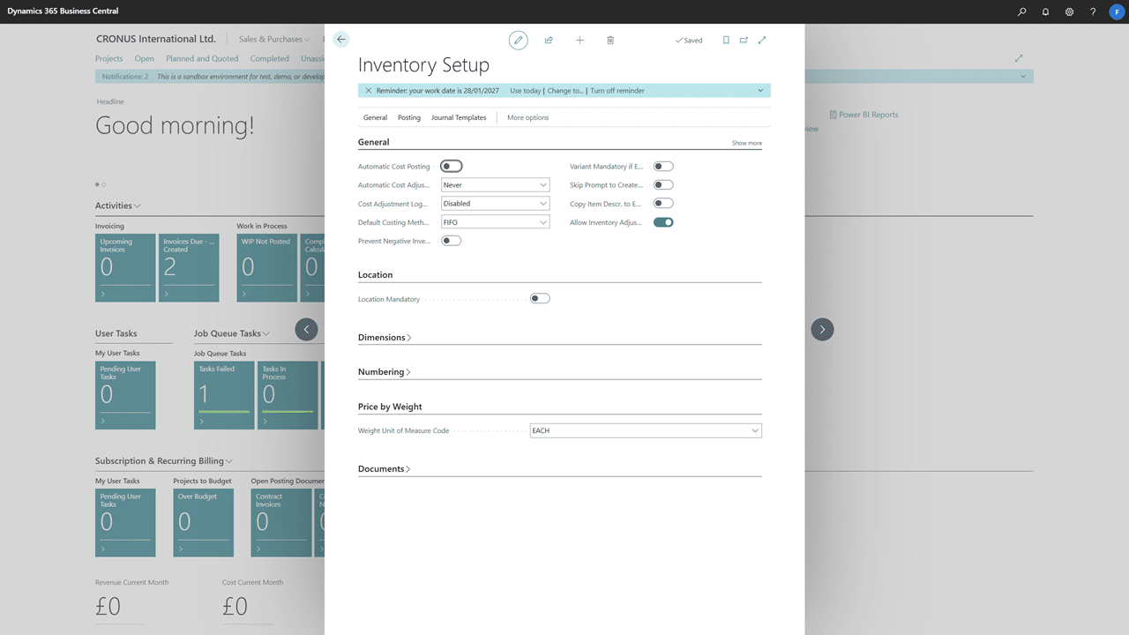Viewport: 1129px width, 635px height.
Task: Click Use today in the reminder
Action: (x=526, y=91)
